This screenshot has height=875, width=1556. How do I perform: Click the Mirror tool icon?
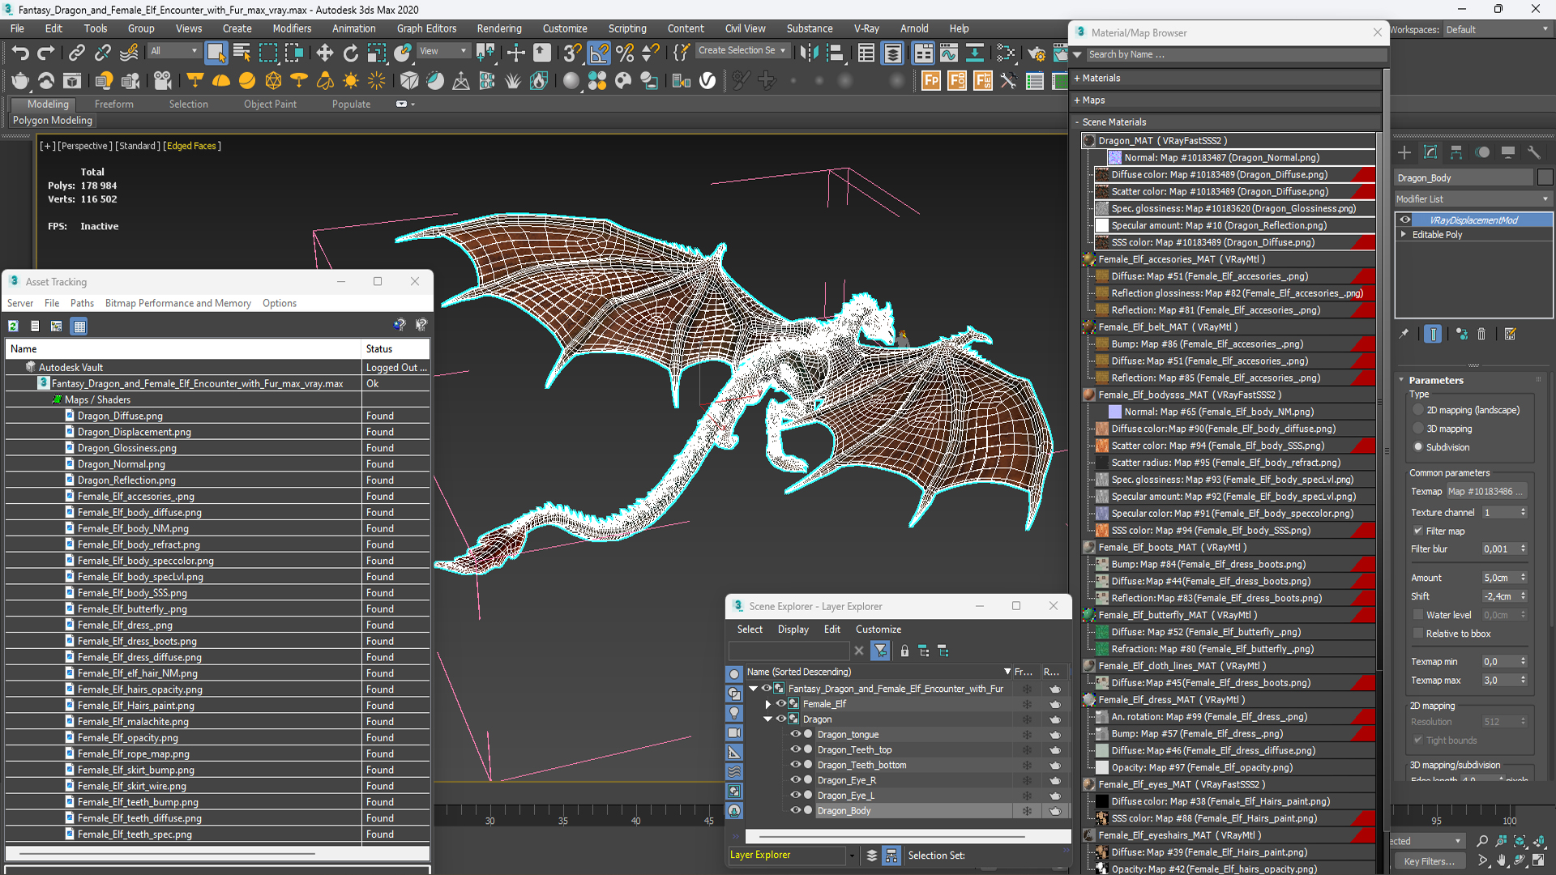[x=808, y=53]
